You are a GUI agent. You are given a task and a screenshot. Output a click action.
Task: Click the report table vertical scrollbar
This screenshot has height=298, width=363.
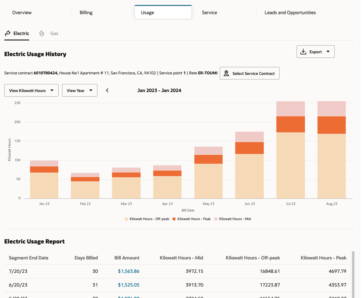(x=353, y=275)
